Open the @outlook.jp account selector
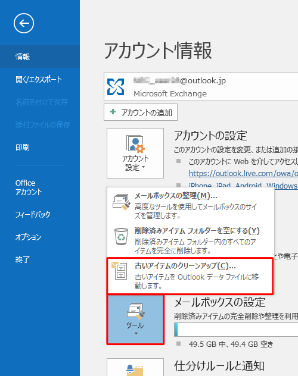298x376 pixels. (x=201, y=87)
